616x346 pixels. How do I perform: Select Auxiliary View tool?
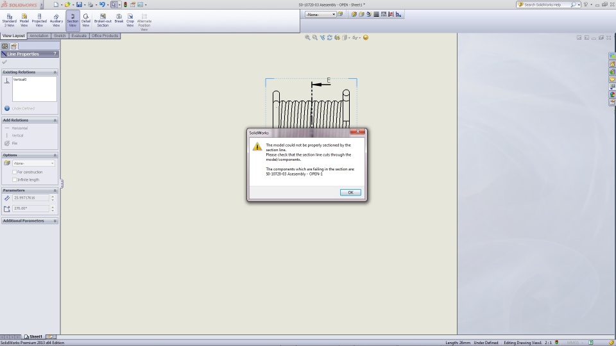[56, 21]
